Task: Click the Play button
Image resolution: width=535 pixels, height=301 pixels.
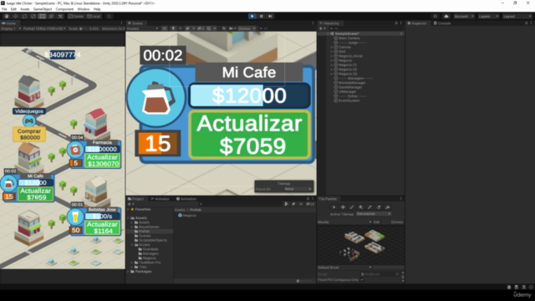Action: click(x=252, y=16)
